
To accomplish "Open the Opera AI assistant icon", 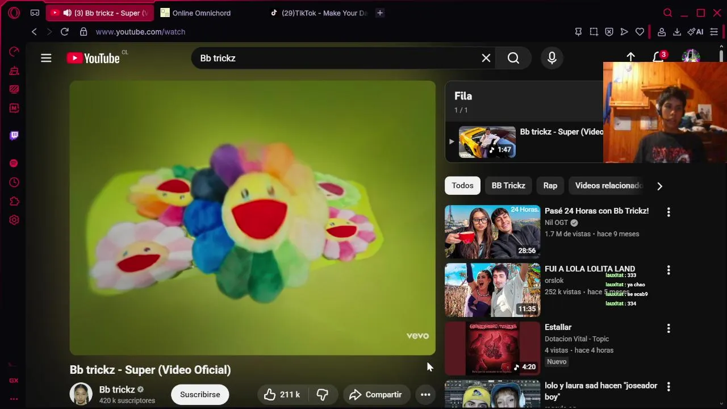I will 695,32.
